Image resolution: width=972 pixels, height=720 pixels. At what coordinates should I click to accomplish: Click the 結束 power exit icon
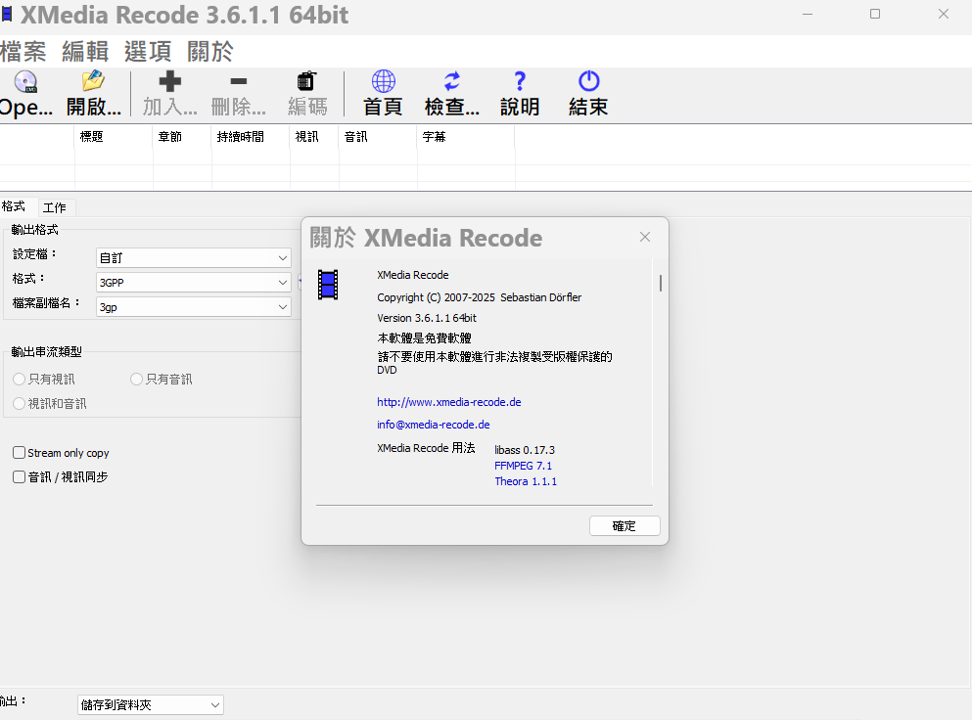(x=588, y=94)
